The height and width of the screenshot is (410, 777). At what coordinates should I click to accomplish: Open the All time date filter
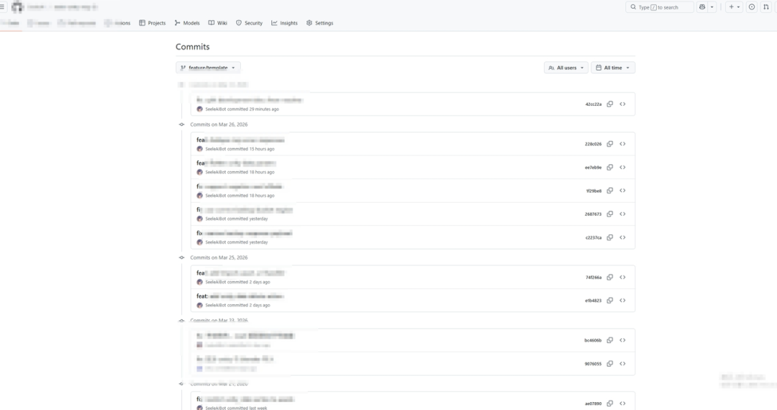click(613, 68)
